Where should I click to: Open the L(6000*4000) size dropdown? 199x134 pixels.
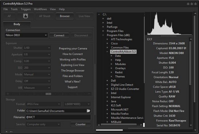coord(77,104)
